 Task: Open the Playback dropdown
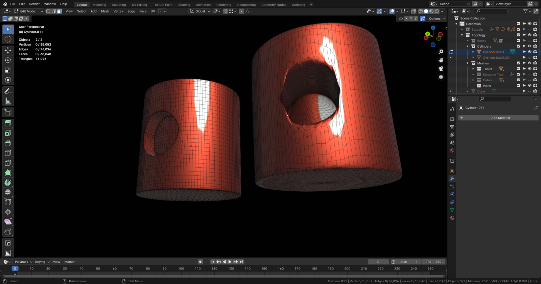pyautogui.click(x=23, y=262)
